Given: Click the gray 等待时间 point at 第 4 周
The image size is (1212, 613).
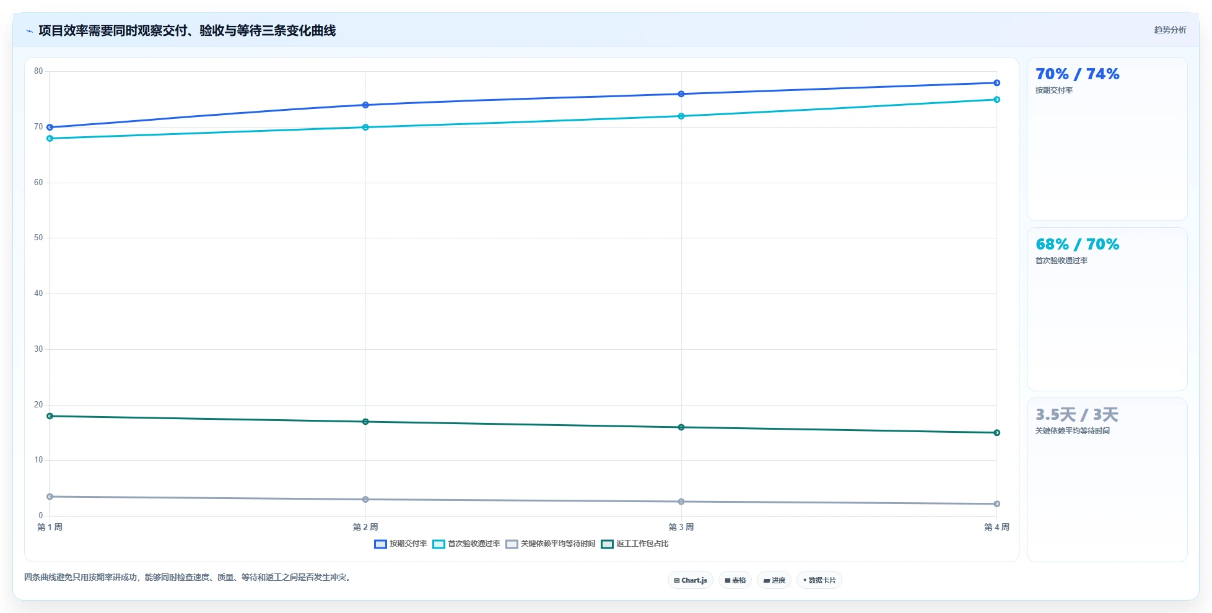Looking at the screenshot, I should coord(997,504).
